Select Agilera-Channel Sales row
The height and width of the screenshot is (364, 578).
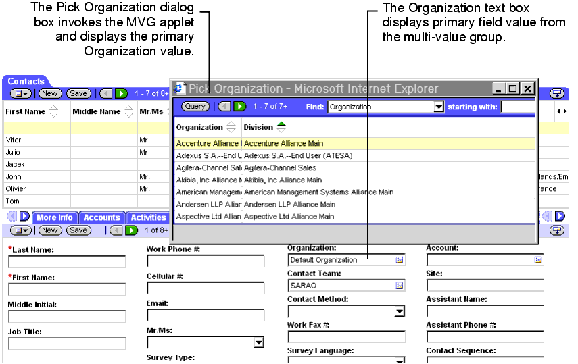coord(354,167)
